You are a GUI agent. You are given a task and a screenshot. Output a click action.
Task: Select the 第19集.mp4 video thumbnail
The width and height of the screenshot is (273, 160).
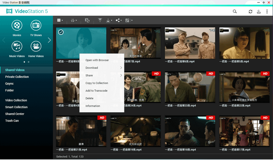pos(135,131)
